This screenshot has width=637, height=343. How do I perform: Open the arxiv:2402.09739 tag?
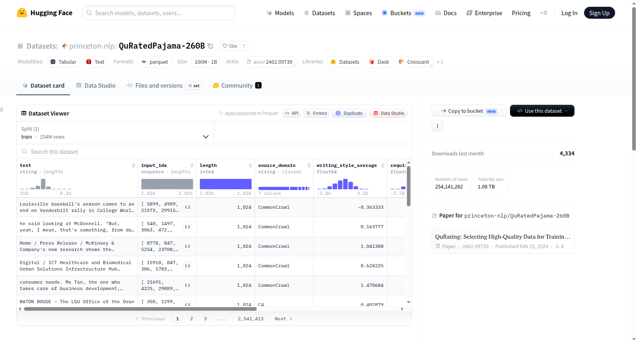coord(270,62)
